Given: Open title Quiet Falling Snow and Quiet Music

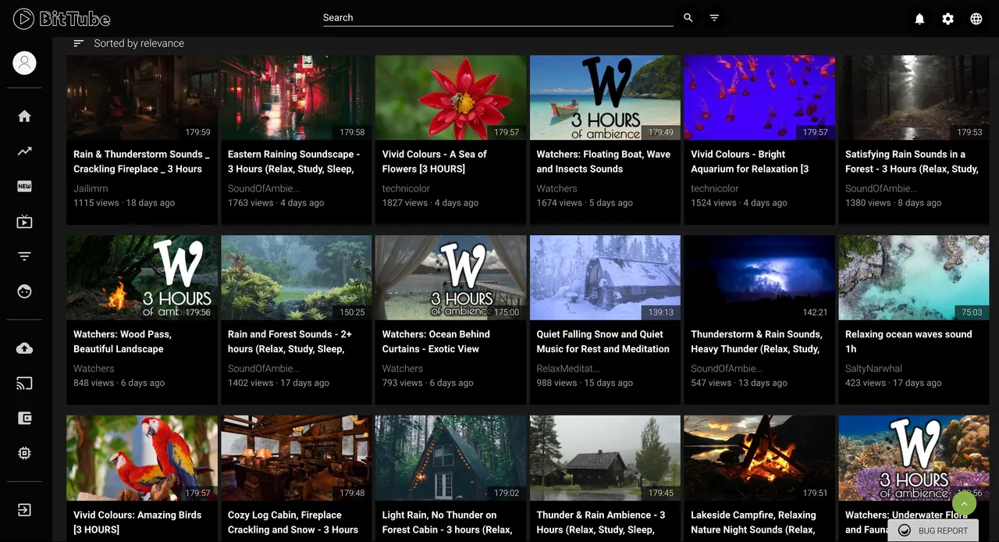Looking at the screenshot, I should coord(603,341).
